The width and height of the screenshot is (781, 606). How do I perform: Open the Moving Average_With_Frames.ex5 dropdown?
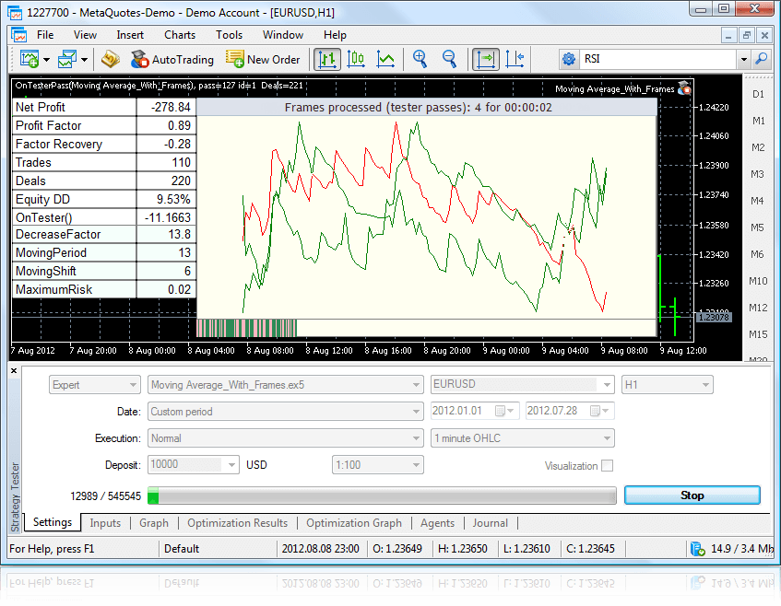coord(286,385)
